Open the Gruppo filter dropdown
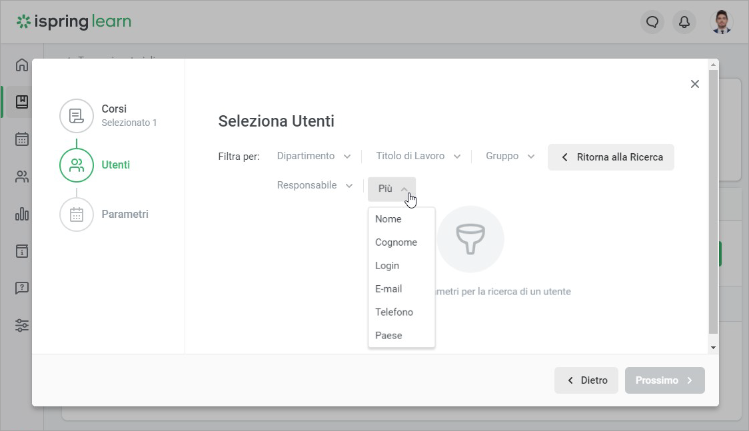Viewport: 749px width, 431px height. coord(510,156)
